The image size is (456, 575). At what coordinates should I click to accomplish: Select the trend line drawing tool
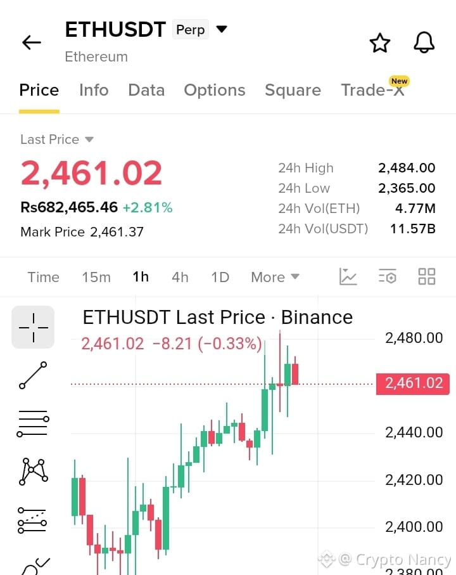pos(33,375)
